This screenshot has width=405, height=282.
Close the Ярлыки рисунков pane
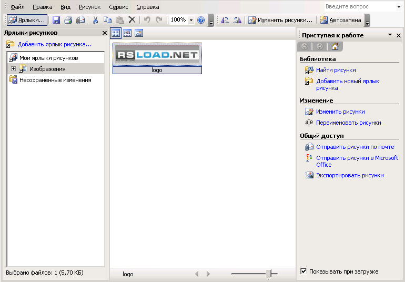[104, 33]
